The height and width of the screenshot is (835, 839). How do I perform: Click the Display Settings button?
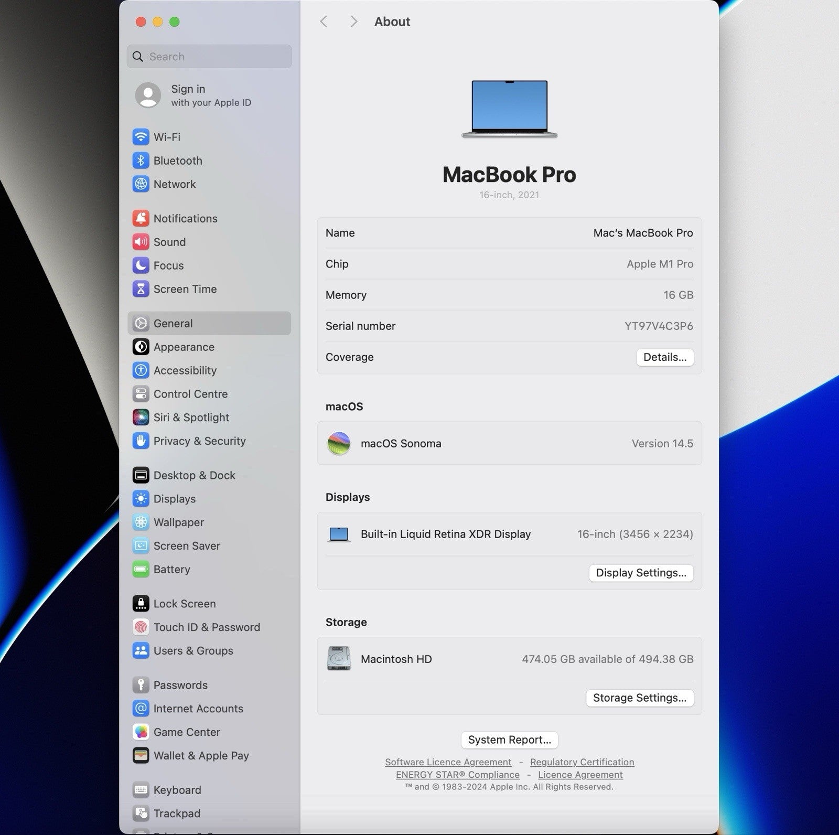click(641, 573)
